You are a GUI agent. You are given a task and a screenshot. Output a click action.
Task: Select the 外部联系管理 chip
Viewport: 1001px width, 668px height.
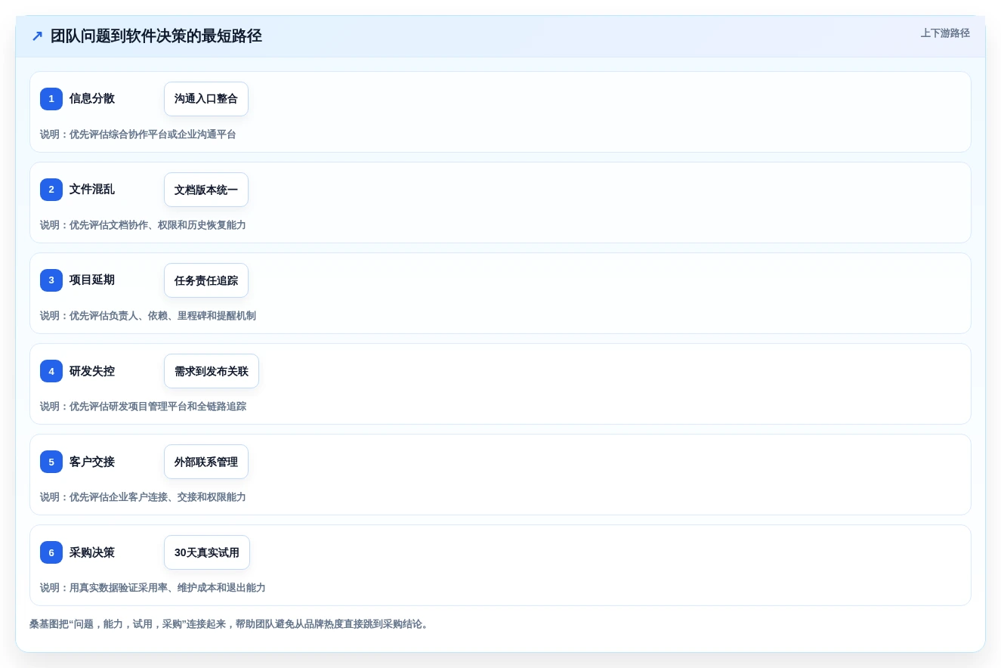206,462
